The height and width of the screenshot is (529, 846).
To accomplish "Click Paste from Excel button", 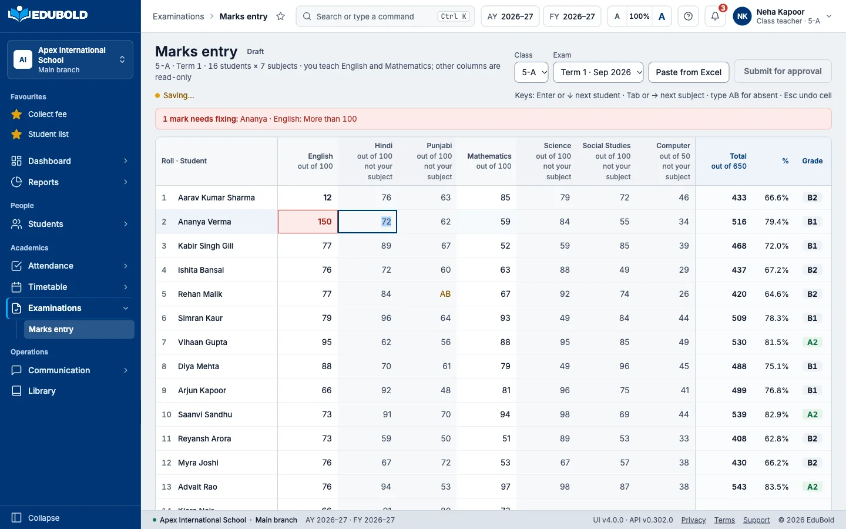I will coord(689,72).
